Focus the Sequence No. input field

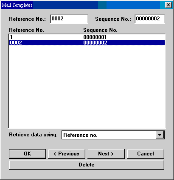point(150,19)
